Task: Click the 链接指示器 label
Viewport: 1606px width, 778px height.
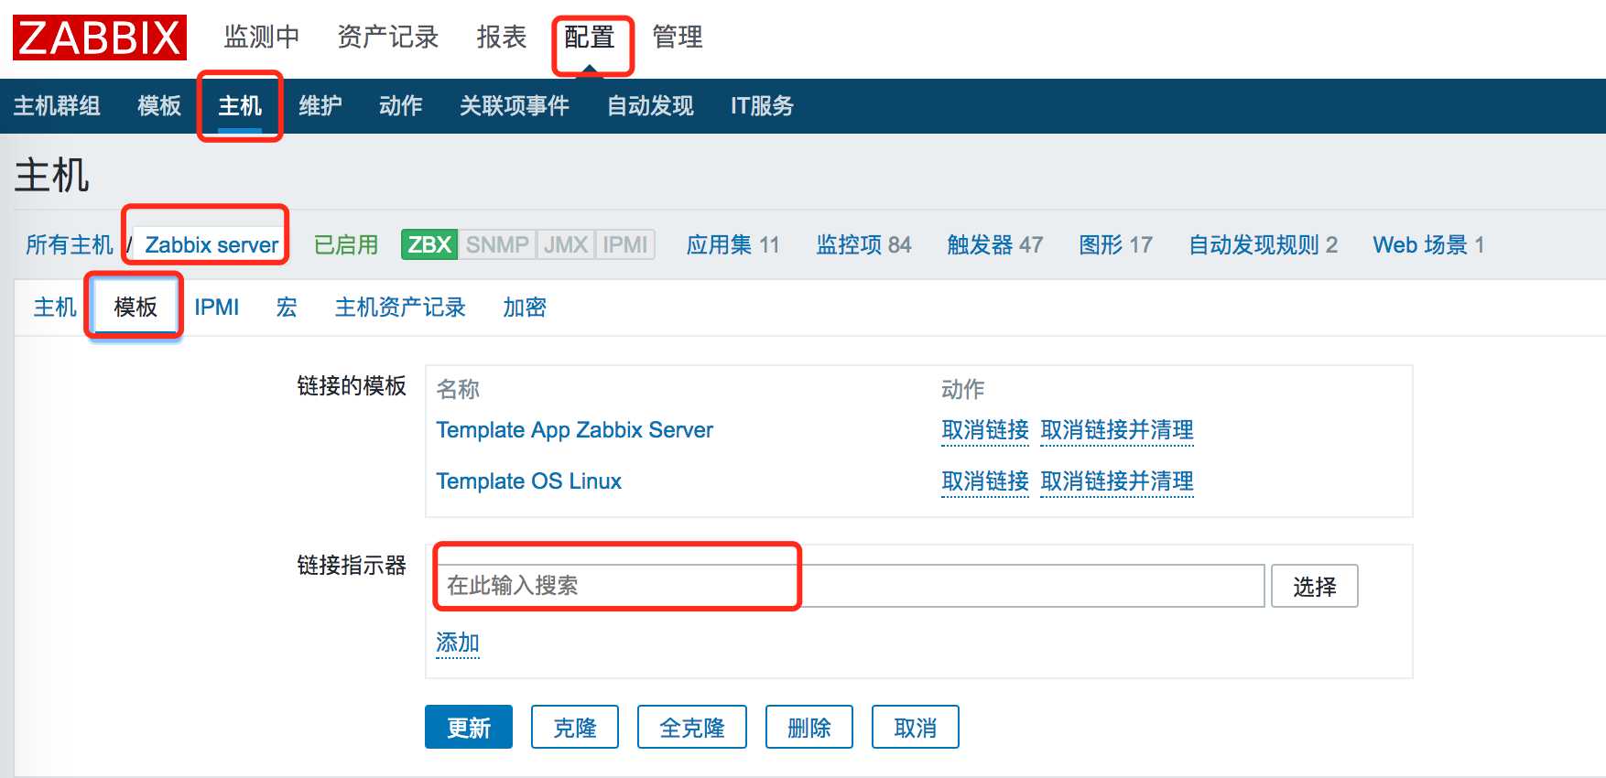Action: (352, 566)
